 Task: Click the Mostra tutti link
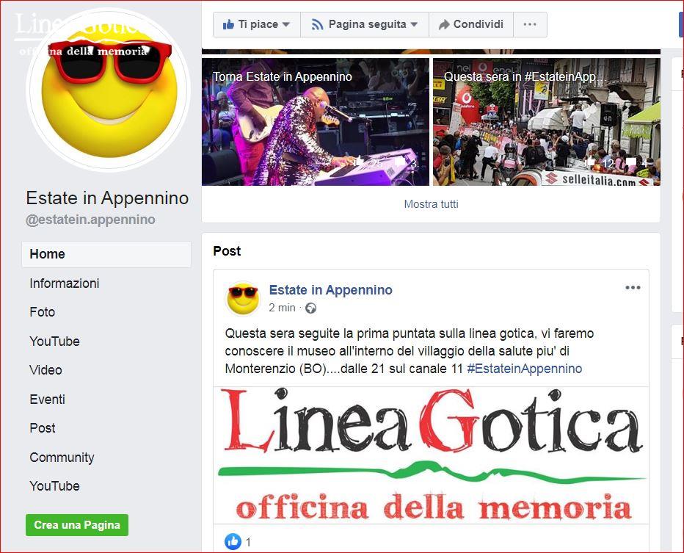coord(431,204)
